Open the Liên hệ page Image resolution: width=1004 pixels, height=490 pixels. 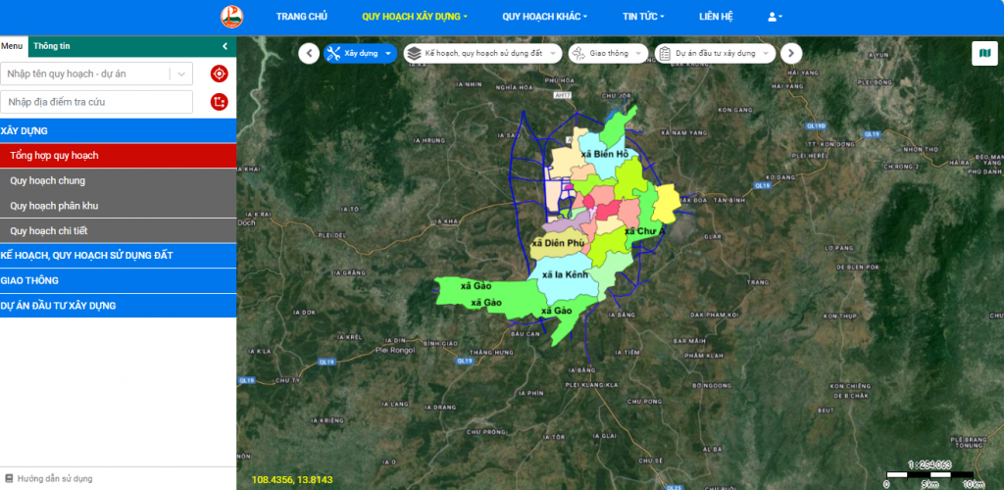coord(716,17)
